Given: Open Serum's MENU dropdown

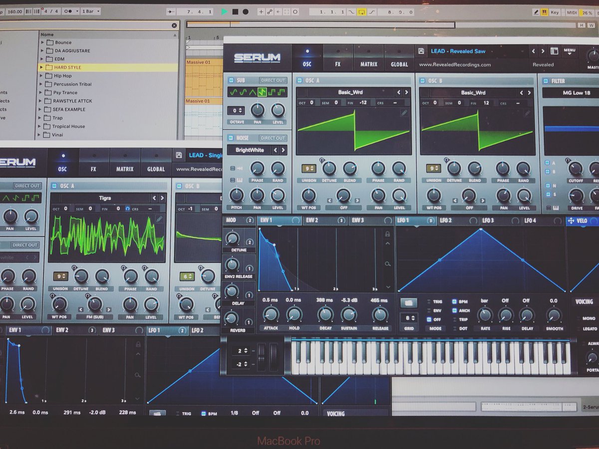Looking at the screenshot, I should point(570,51).
